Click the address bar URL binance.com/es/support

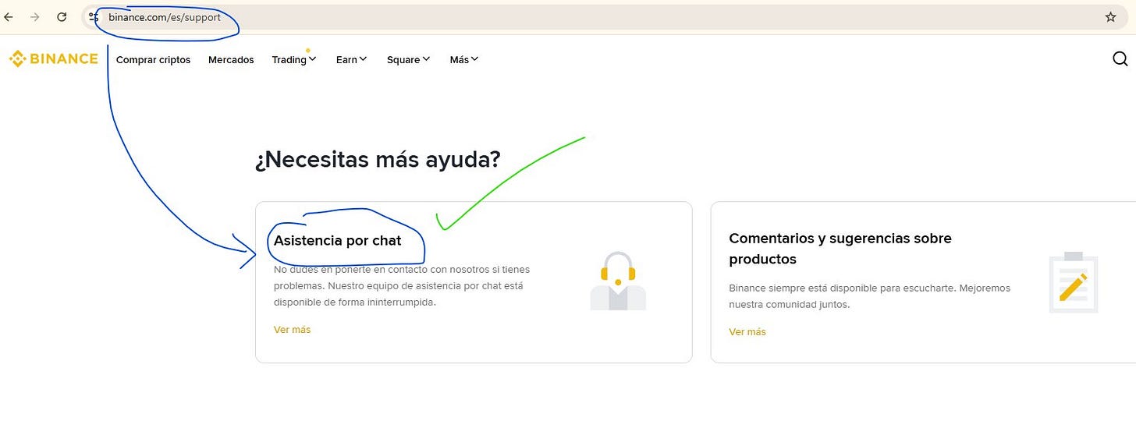[x=165, y=17]
